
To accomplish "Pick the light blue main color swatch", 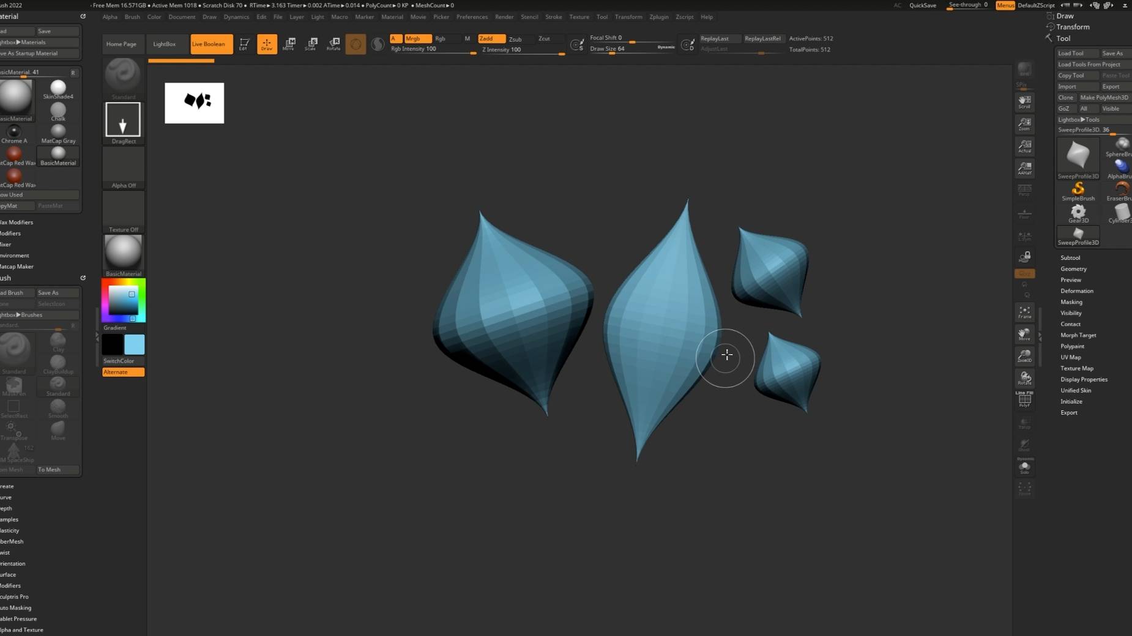I will (135, 344).
